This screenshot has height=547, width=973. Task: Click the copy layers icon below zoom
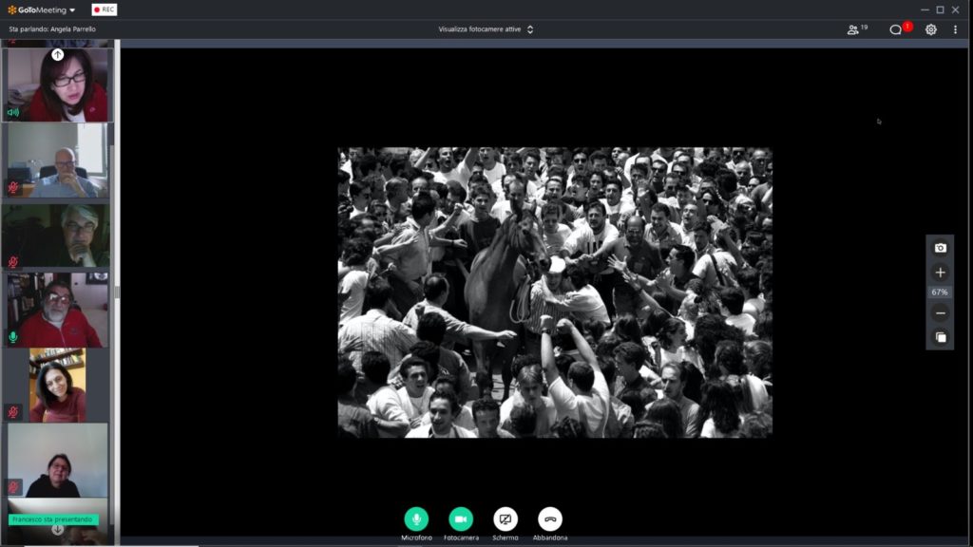point(941,337)
